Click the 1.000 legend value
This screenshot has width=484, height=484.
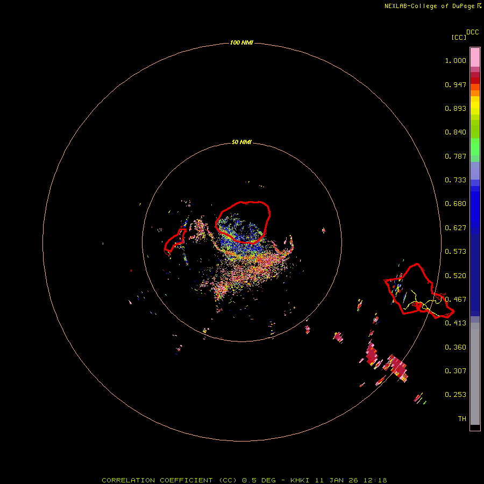pyautogui.click(x=455, y=60)
